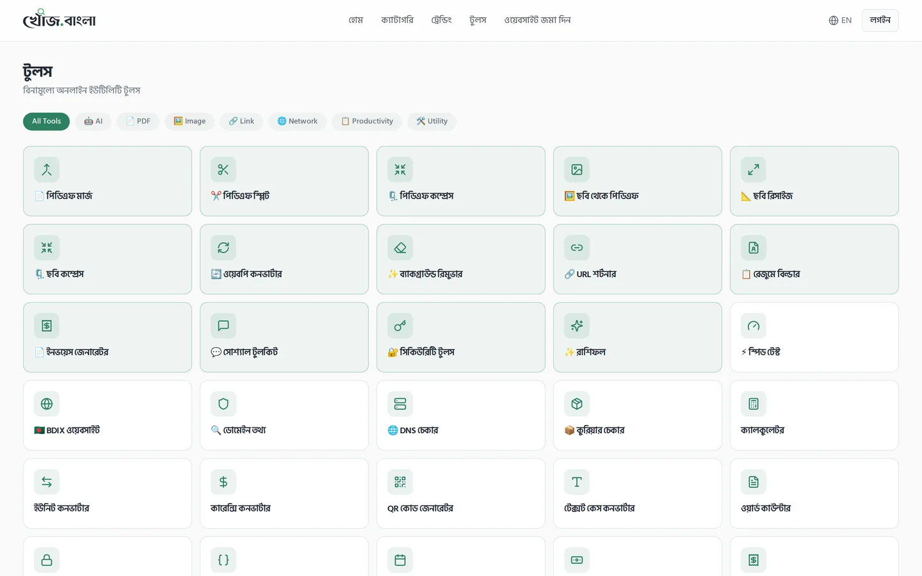Select the Utility filter chip
The width and height of the screenshot is (922, 576).
(432, 121)
